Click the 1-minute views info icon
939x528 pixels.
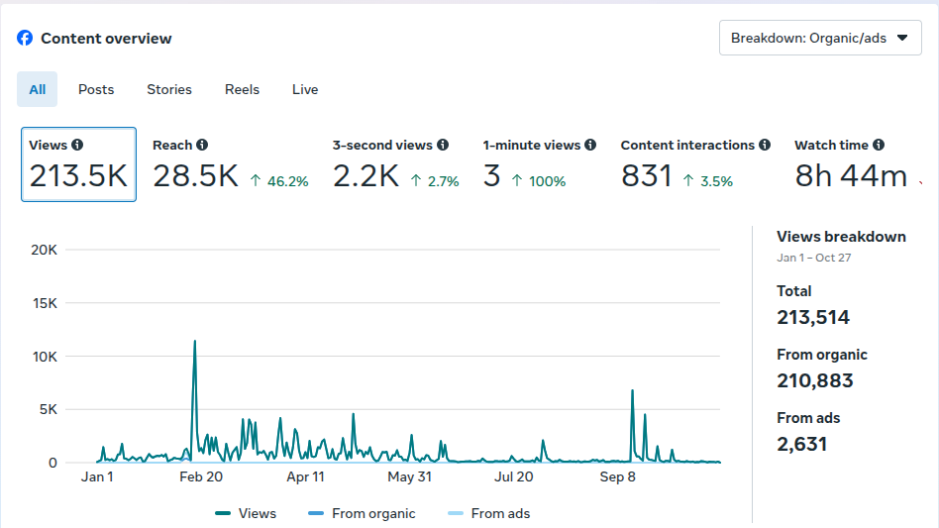(x=590, y=145)
